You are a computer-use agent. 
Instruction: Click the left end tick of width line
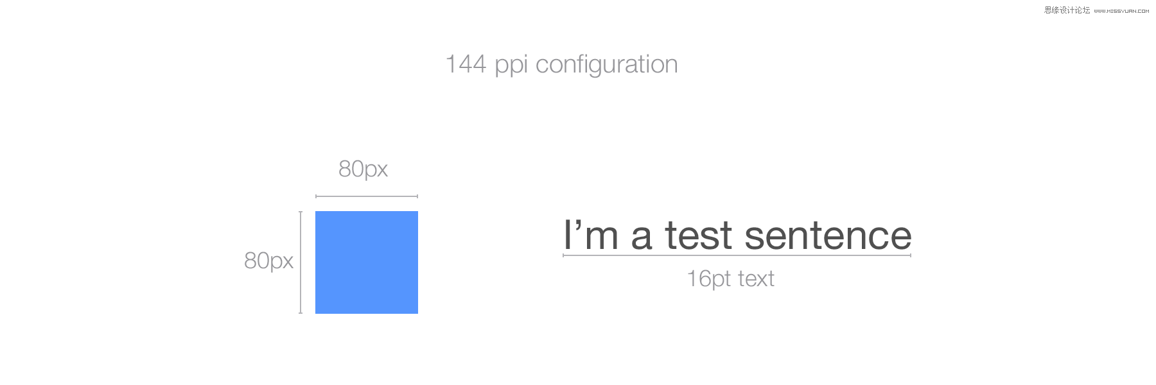pyautogui.click(x=316, y=196)
